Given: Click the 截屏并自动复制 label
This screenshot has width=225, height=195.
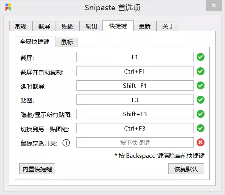Looking at the screenshot, I should pos(42,72).
